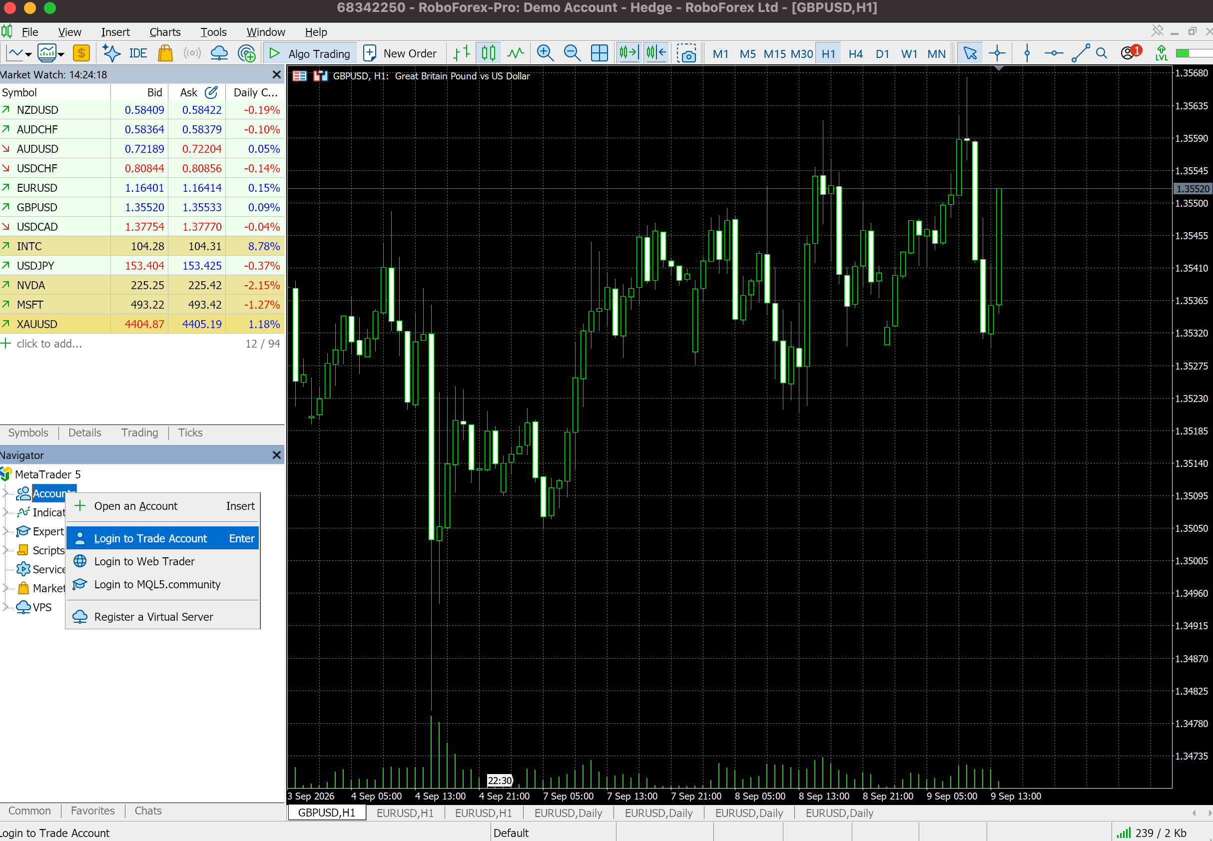Open the Market Watch dollar icon
Image resolution: width=1213 pixels, height=841 pixels.
[81, 53]
